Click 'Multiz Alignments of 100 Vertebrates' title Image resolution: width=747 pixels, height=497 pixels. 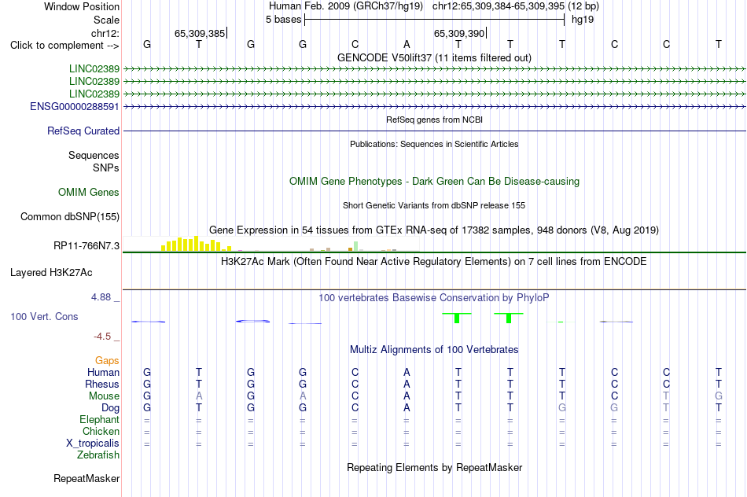pos(434,350)
